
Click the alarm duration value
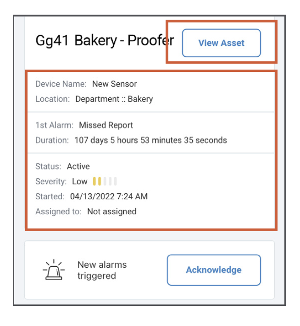150,140
